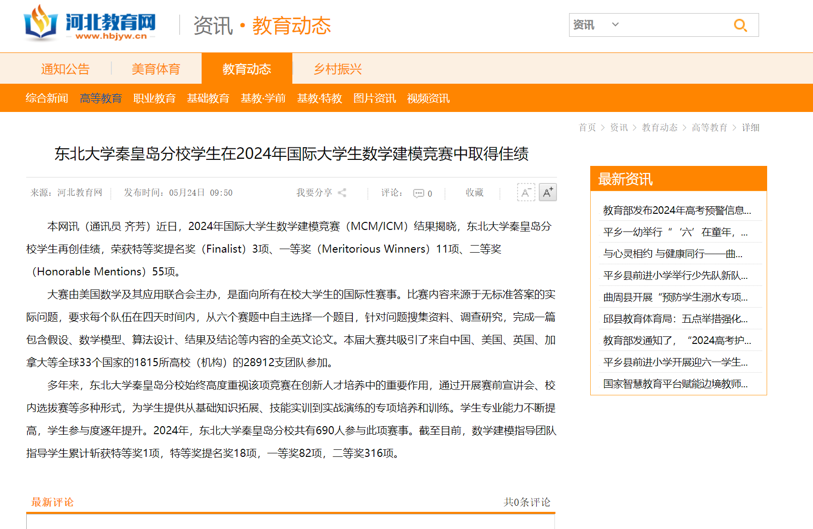
Task: Click 高等教育 in the breadcrumb
Action: pos(709,128)
